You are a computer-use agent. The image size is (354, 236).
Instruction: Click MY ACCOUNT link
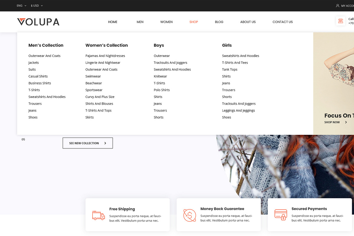pyautogui.click(x=348, y=6)
